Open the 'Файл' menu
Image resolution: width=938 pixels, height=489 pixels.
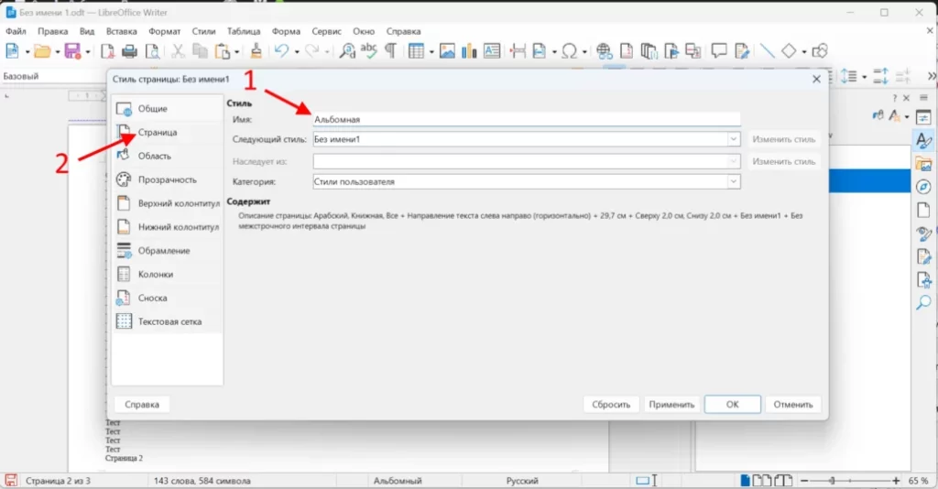(x=16, y=31)
